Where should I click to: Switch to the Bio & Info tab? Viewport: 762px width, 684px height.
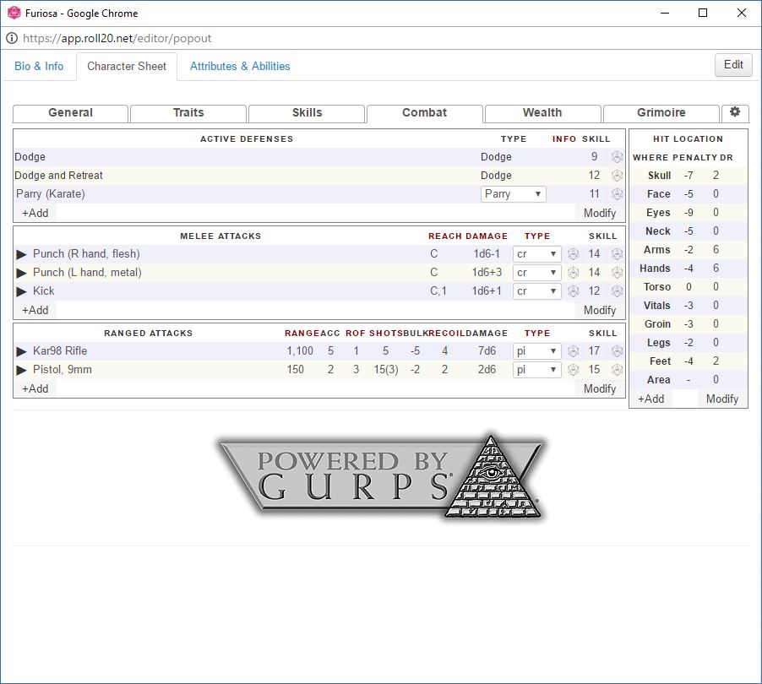click(x=39, y=66)
